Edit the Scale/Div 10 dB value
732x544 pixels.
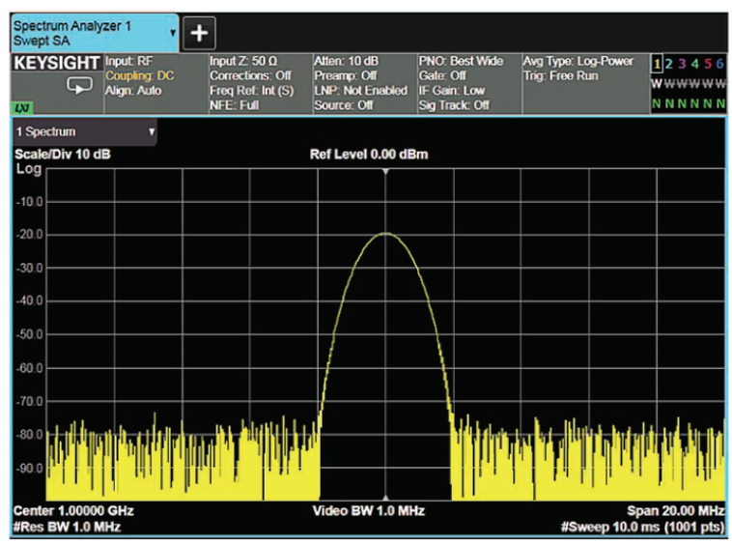coord(56,155)
